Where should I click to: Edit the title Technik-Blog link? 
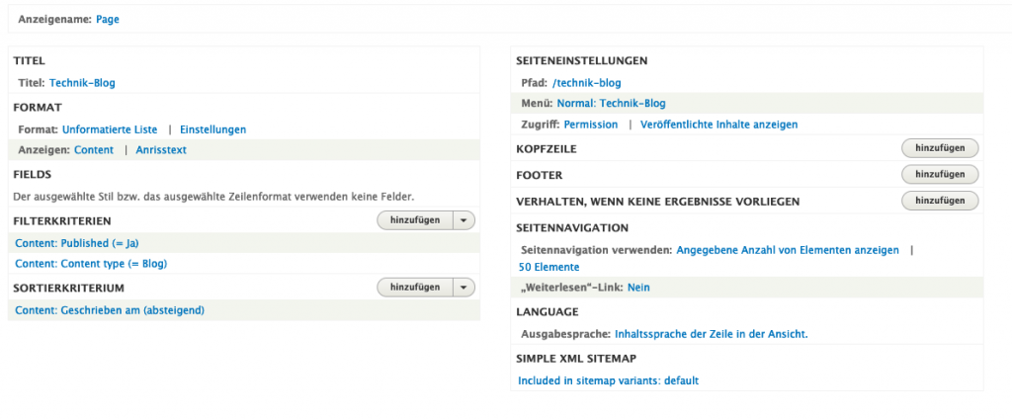[x=82, y=83]
